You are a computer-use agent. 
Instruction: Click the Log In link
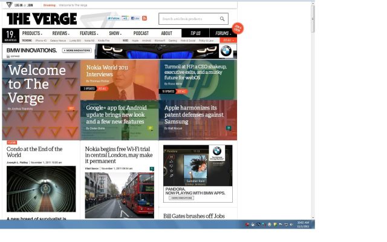(x=19, y=5)
